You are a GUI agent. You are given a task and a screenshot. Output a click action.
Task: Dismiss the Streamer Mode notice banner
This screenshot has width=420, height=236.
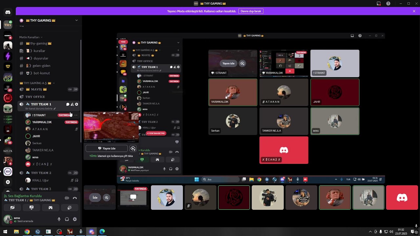[414, 11]
